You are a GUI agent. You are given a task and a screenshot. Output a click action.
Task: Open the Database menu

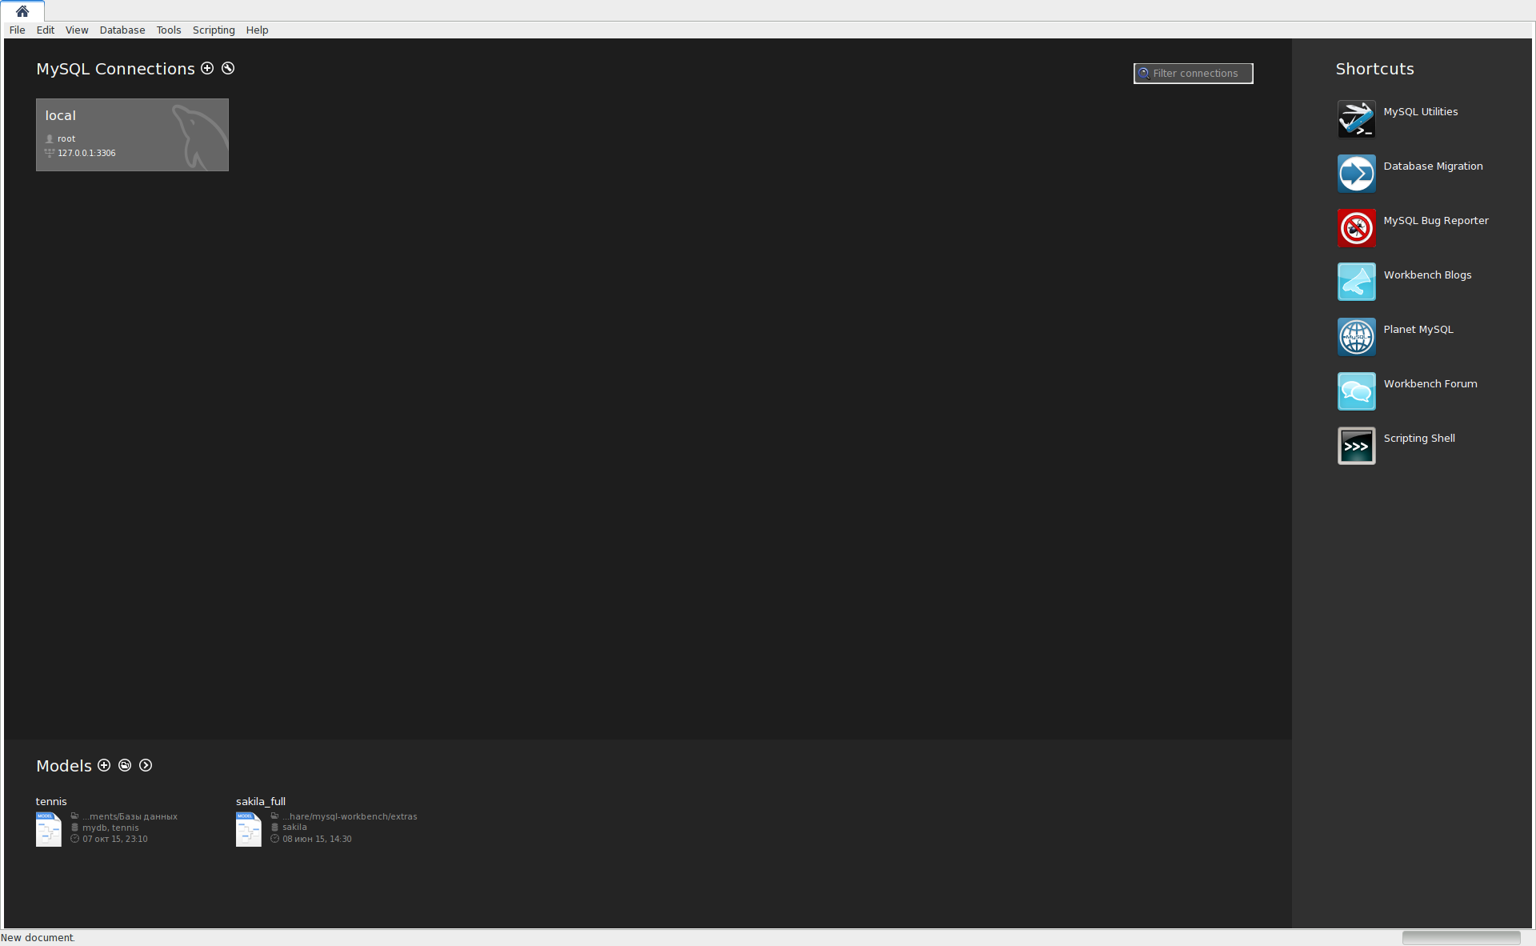click(122, 30)
